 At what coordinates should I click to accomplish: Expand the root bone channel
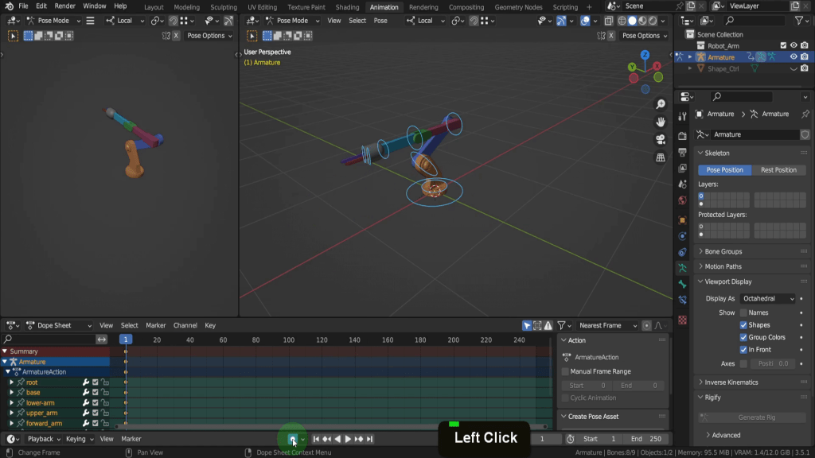coord(12,382)
